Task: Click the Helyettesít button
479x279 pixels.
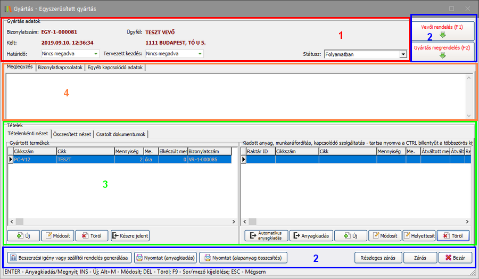Action: click(x=419, y=235)
